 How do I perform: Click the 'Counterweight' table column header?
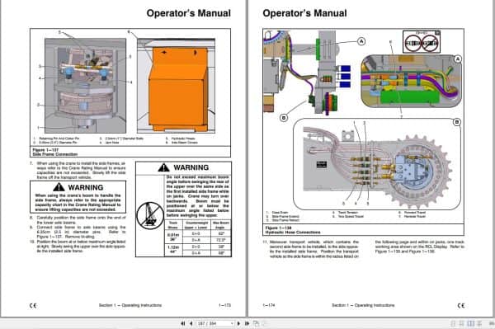(x=196, y=225)
